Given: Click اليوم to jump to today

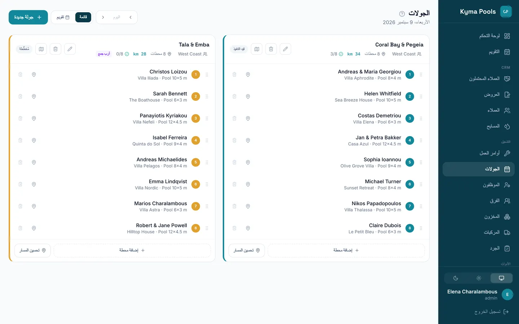Looking at the screenshot, I should (117, 17).
